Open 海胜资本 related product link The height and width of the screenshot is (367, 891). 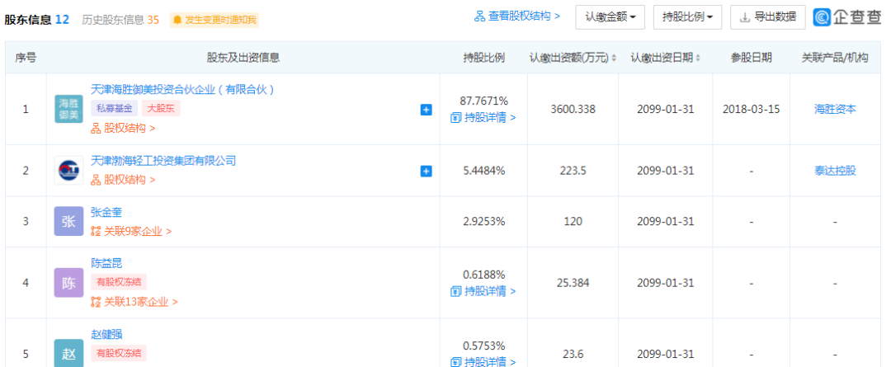click(835, 109)
